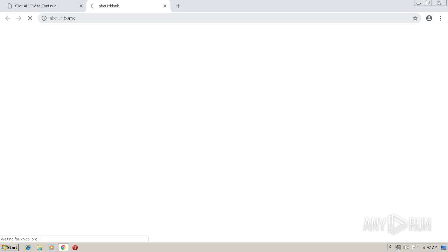View site information icon in address bar
Screen dimensions: 448x252
44,18
